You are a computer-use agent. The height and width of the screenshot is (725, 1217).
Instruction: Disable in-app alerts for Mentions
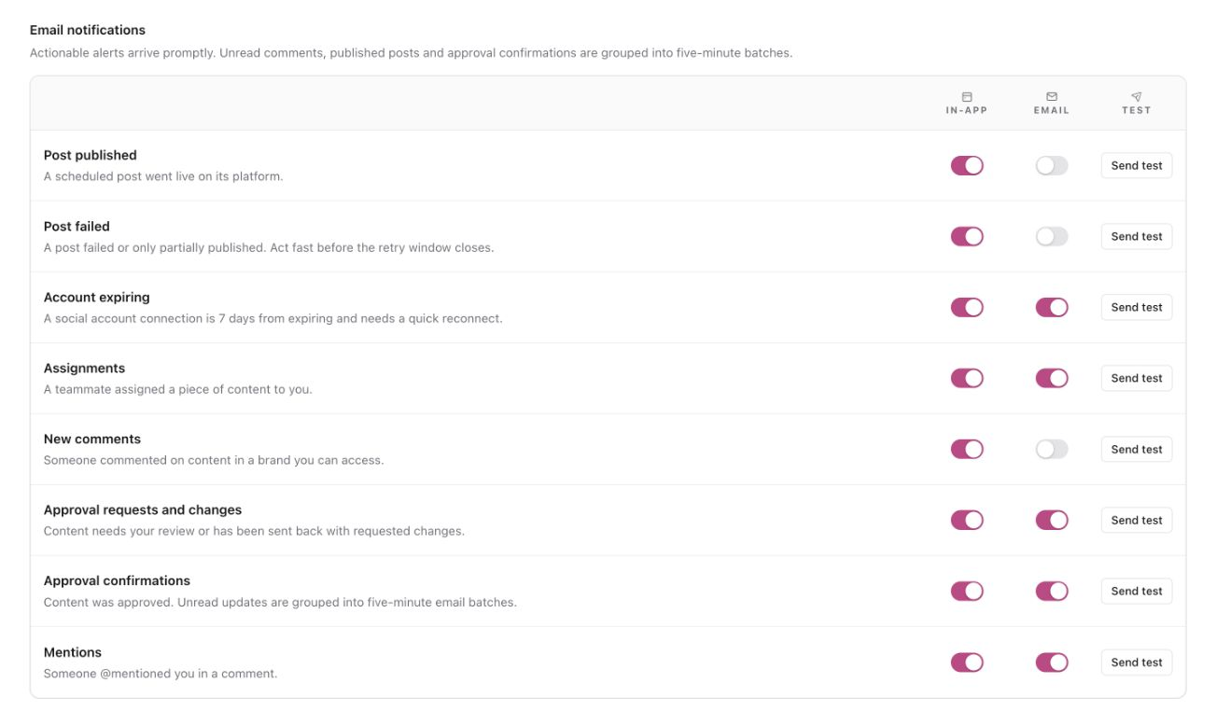click(x=967, y=662)
